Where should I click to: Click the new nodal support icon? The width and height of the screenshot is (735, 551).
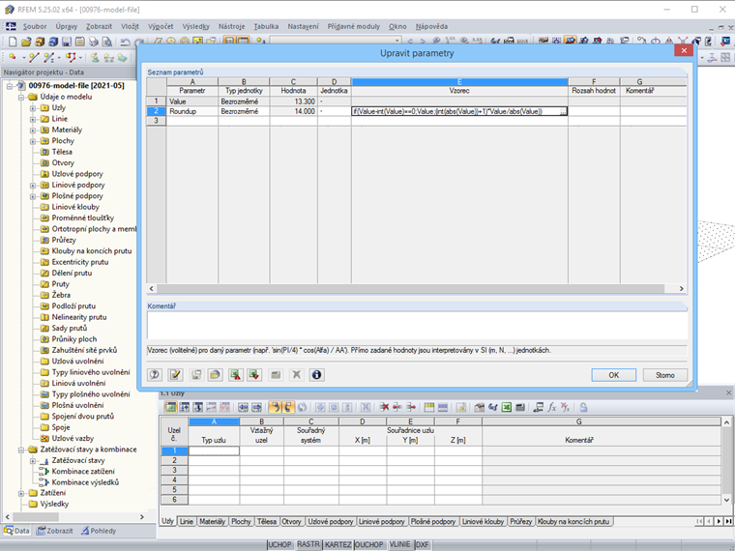95,58
